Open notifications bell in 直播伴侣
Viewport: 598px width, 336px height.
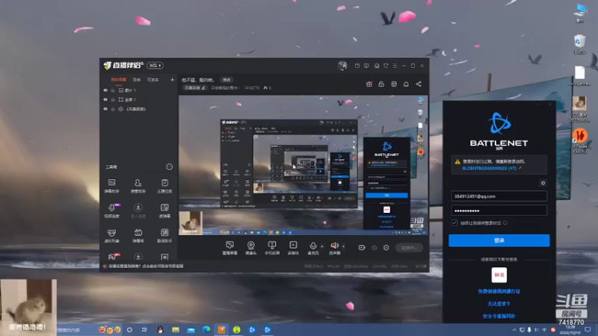406,84
